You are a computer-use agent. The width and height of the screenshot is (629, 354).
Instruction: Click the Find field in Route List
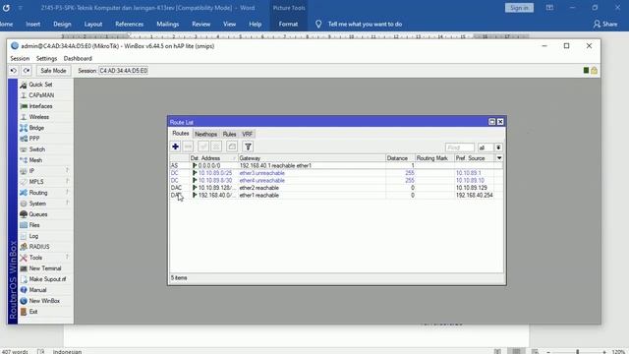click(459, 147)
